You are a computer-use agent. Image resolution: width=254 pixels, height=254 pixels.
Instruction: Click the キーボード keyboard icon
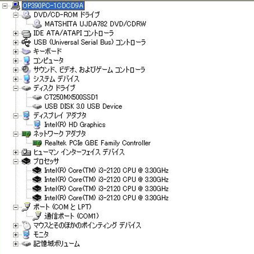(x=26, y=51)
